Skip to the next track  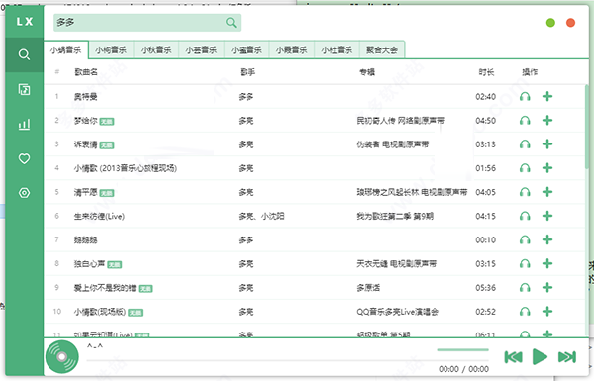coord(567,357)
